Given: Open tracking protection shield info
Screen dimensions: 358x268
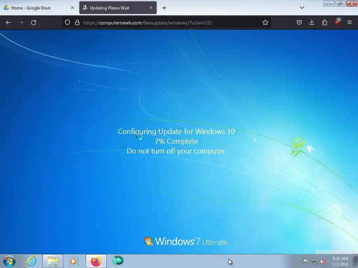Looking at the screenshot, I should (x=67, y=23).
